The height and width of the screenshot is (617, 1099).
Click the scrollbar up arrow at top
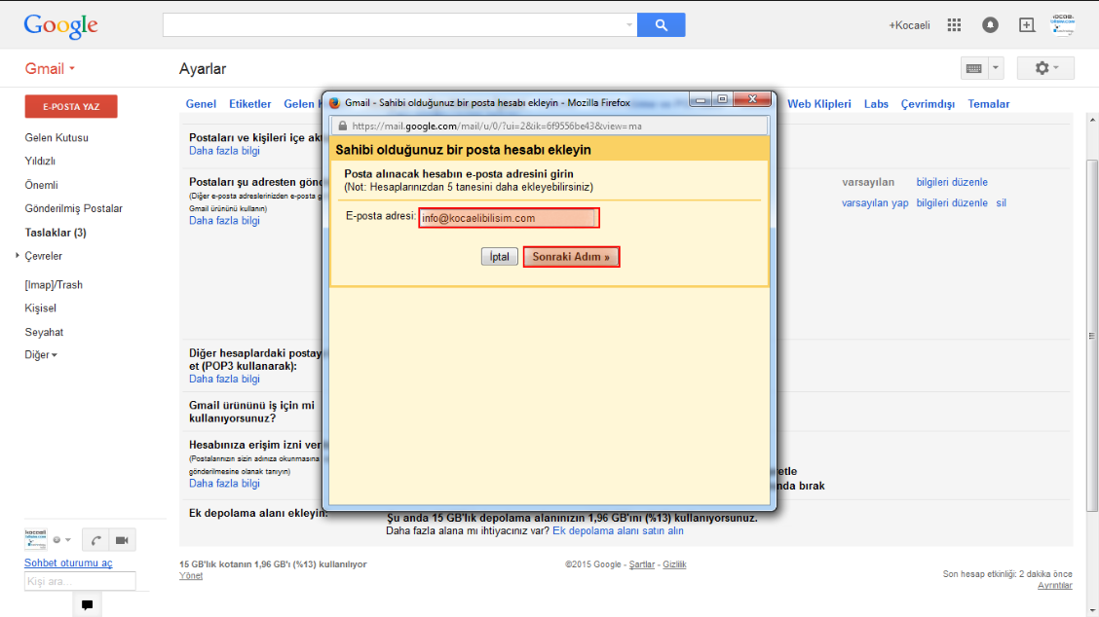(x=1092, y=120)
